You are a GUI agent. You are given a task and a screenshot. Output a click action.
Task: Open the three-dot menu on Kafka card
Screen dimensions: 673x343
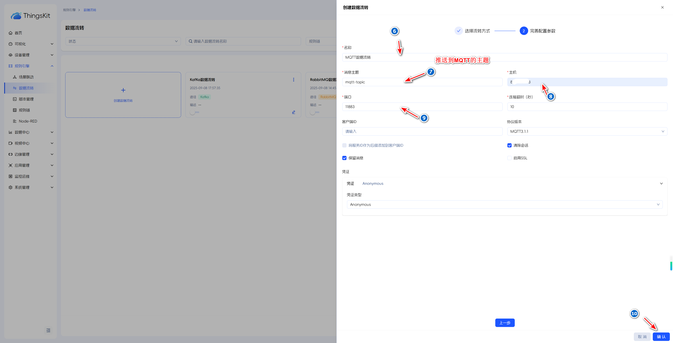[294, 80]
